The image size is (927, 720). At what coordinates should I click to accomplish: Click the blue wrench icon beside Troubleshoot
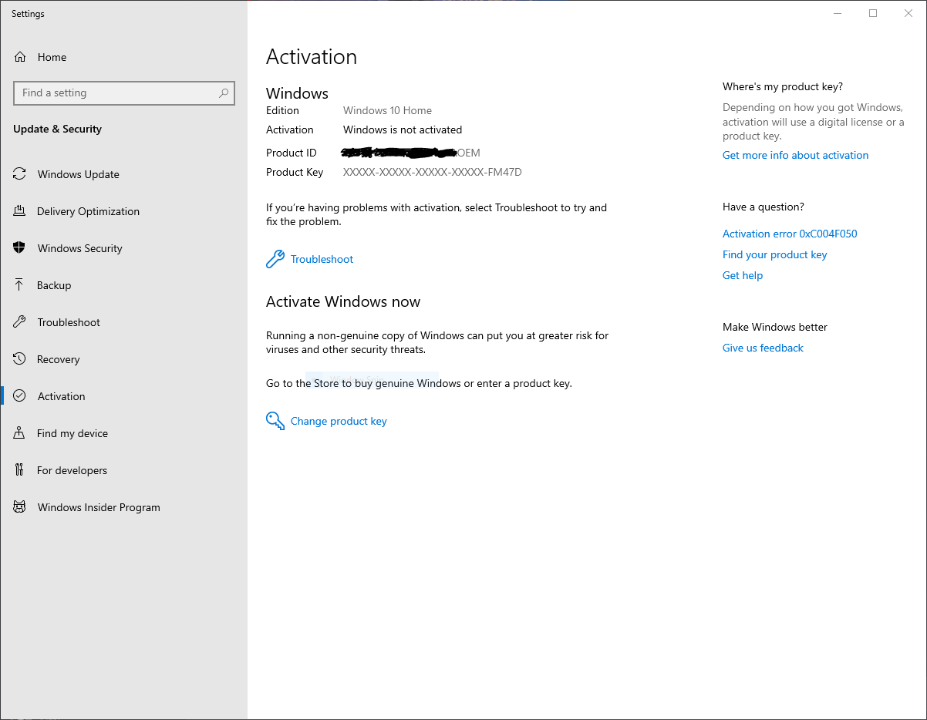tap(275, 259)
